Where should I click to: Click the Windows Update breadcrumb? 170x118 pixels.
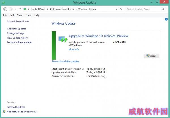tap(88, 9)
